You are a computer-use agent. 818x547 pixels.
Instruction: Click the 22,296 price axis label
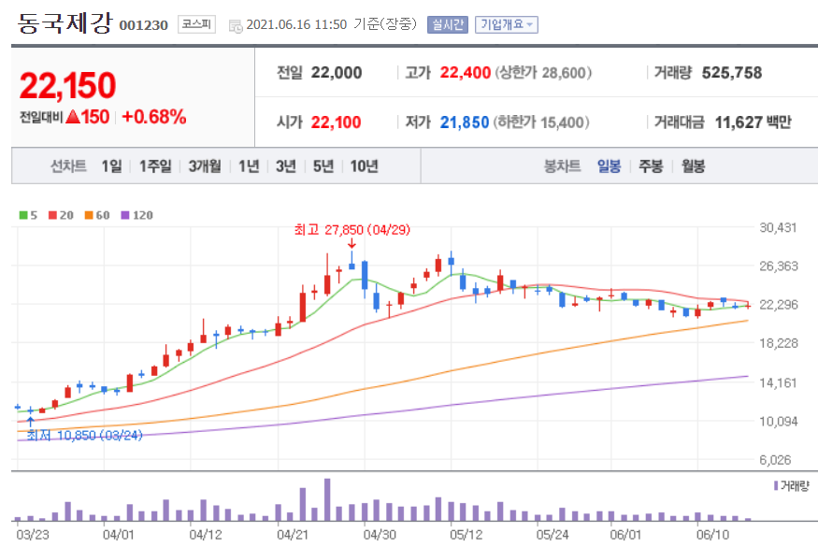[x=779, y=304]
